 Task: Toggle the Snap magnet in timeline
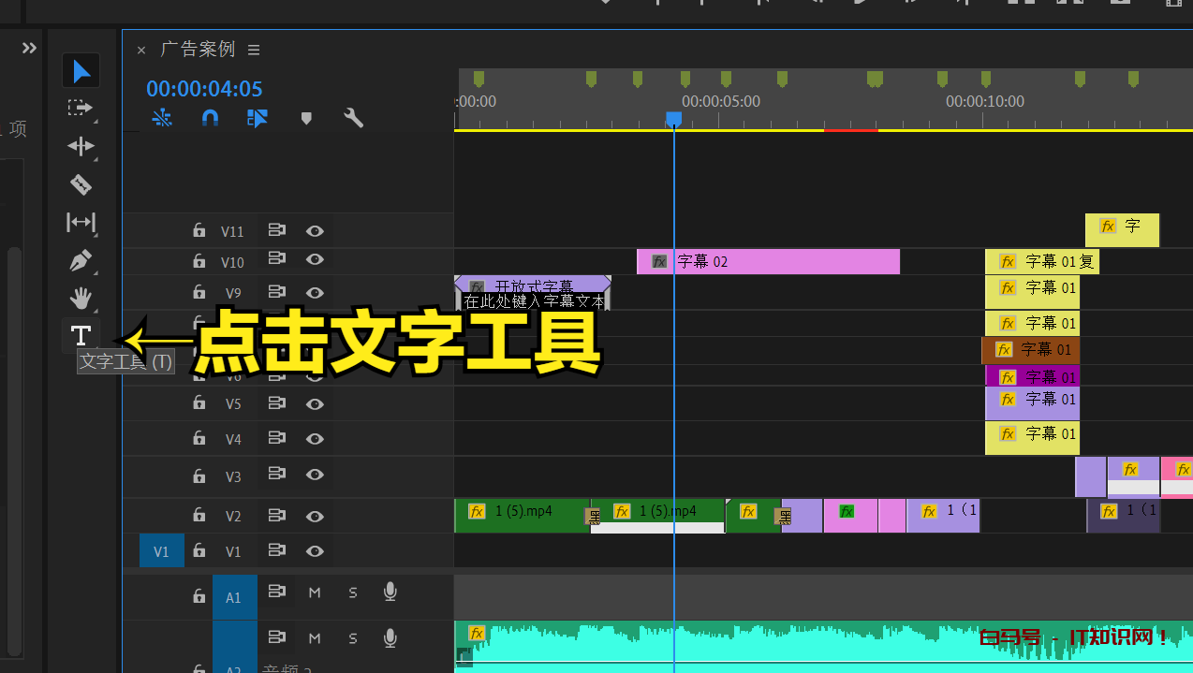(211, 118)
